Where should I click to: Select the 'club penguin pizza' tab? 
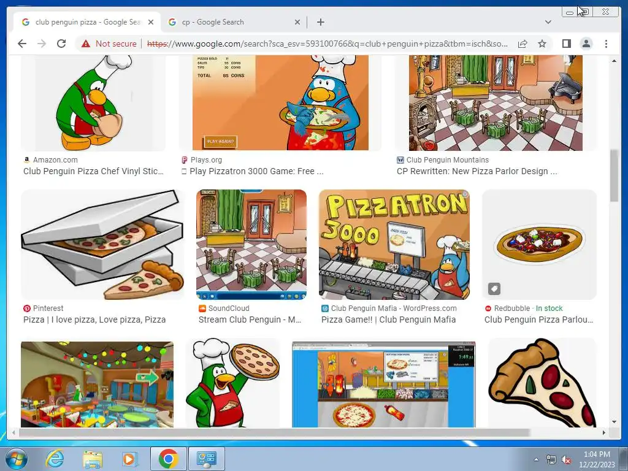point(87,22)
